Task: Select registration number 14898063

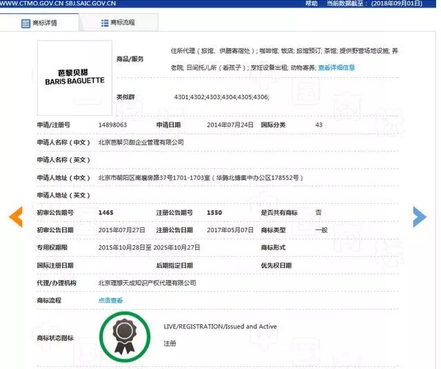Action: pyautogui.click(x=112, y=125)
